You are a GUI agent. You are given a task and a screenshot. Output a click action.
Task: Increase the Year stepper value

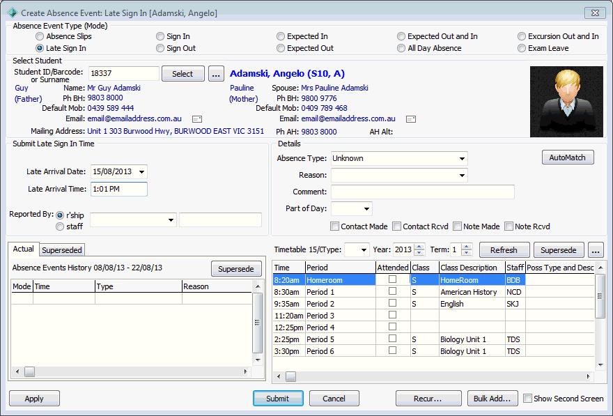click(419, 247)
